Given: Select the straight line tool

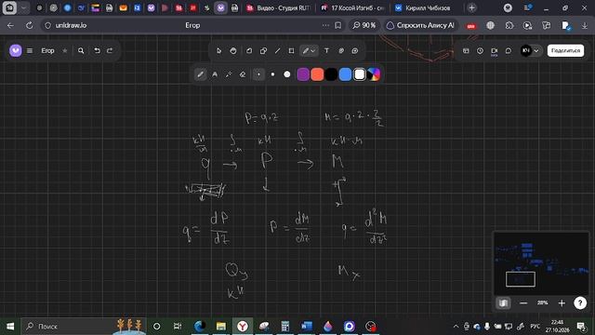Looking at the screenshot, I should (277, 51).
